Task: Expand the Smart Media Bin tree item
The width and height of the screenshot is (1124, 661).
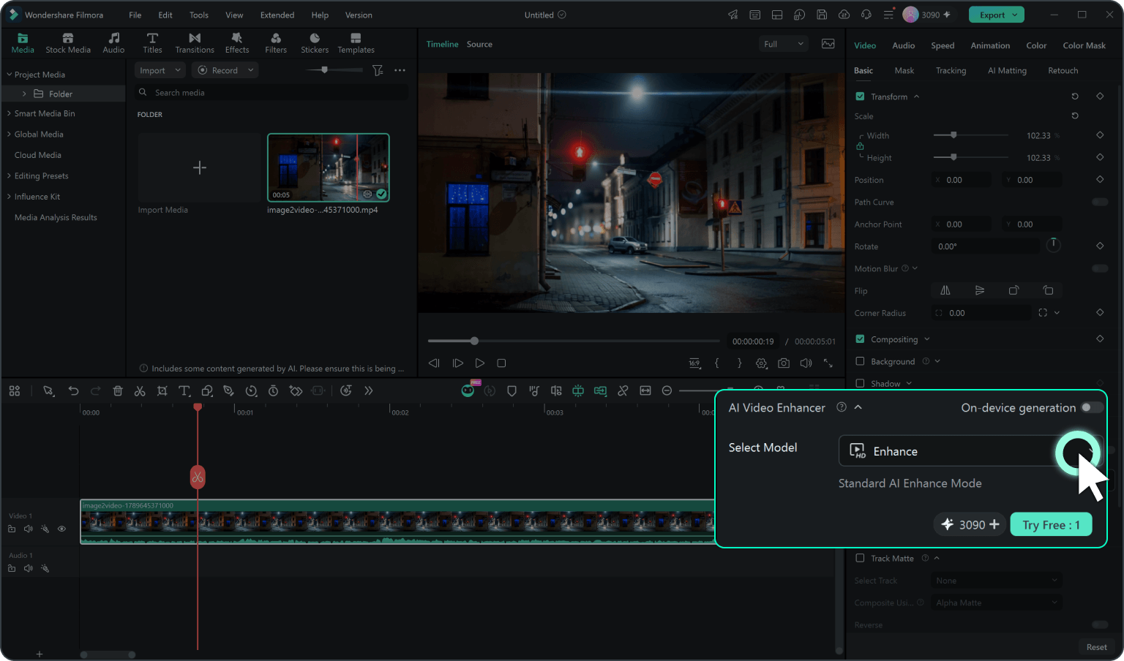Action: 10,113
